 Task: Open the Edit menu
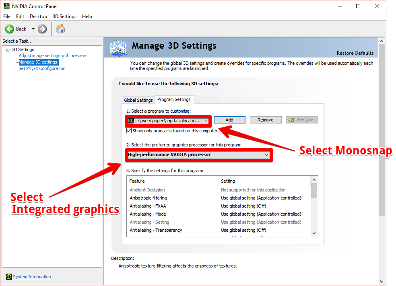tap(20, 16)
